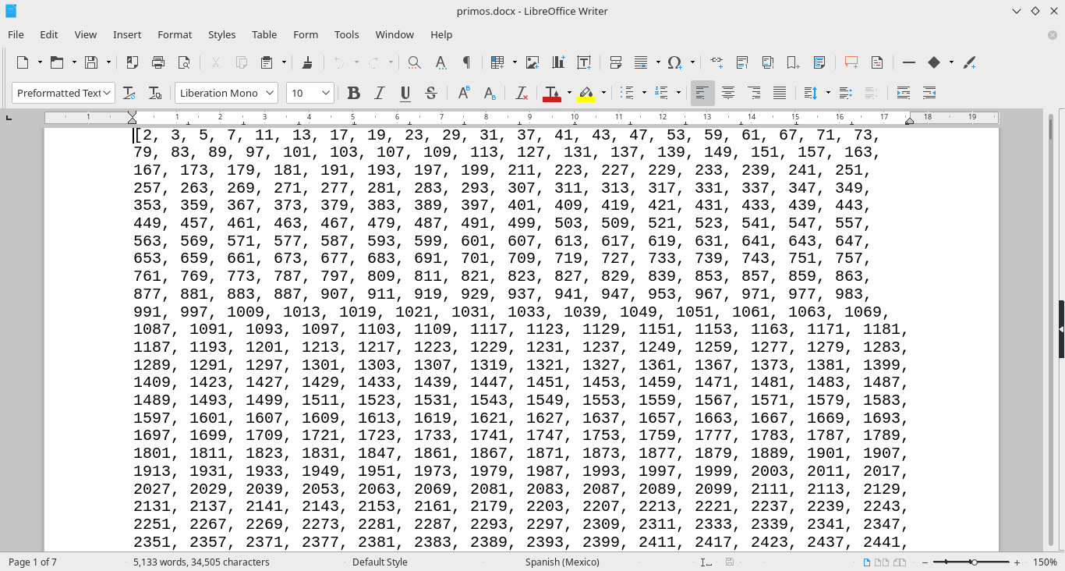The width and height of the screenshot is (1065, 571).
Task: Open the Tools menu
Action: 346,34
